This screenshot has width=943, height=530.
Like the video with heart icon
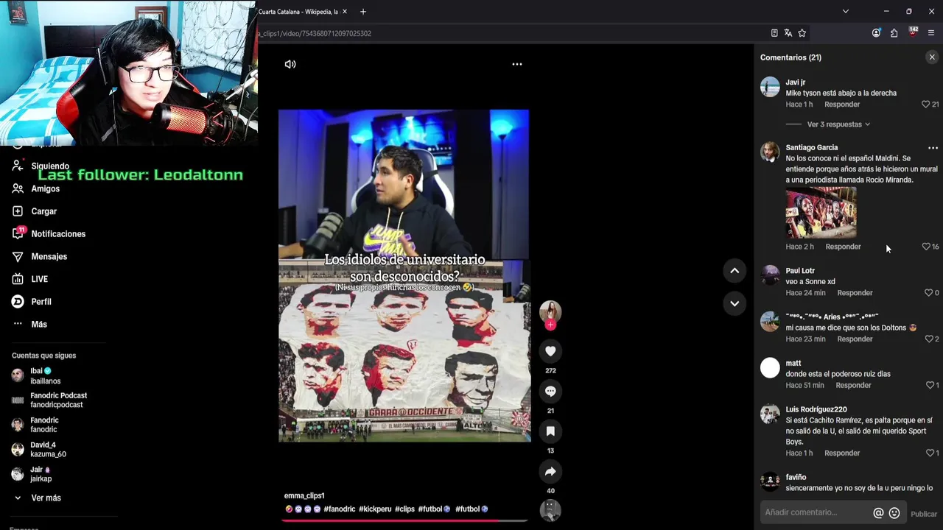tap(550, 351)
